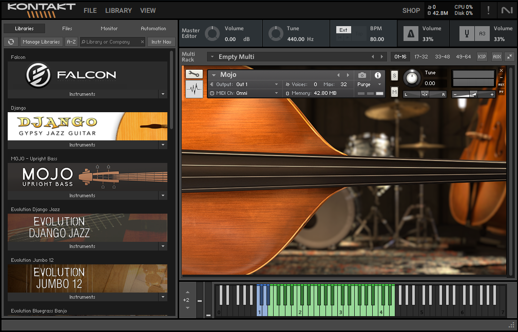The image size is (518, 332).
Task: Switch to the Monitor tab
Action: pos(109,29)
